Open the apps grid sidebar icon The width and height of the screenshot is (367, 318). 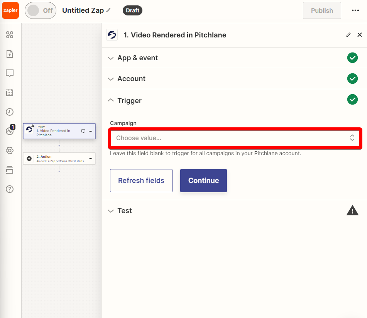pos(10,35)
